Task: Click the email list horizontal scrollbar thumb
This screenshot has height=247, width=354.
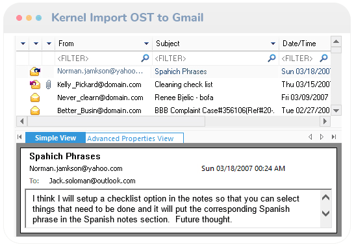Action: [x=116, y=122]
